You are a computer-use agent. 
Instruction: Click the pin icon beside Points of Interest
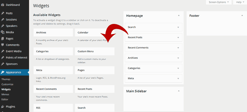[x=2, y=57]
